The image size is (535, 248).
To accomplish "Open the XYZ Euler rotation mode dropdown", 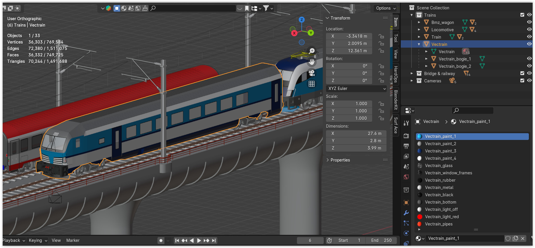I will click(356, 89).
